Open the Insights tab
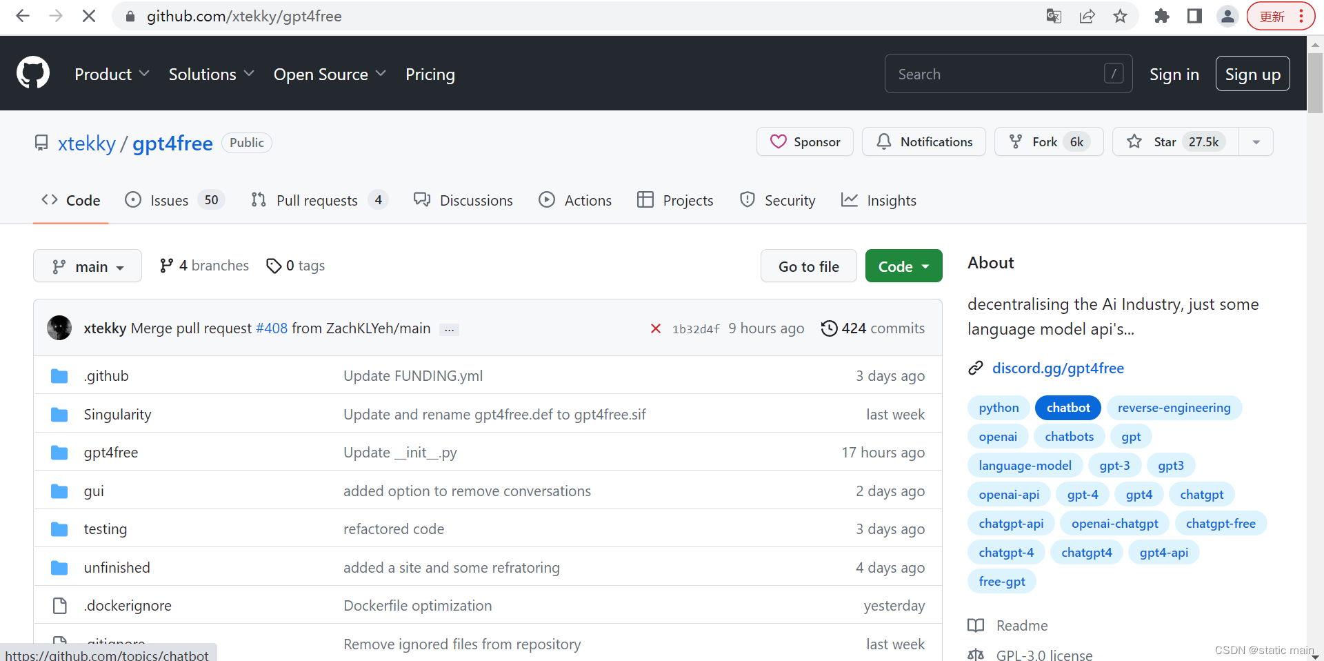Screen dimensions: 1324x661 879,200
